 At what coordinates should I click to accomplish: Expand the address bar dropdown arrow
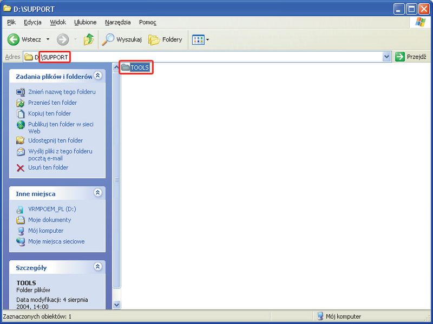[x=386, y=57]
